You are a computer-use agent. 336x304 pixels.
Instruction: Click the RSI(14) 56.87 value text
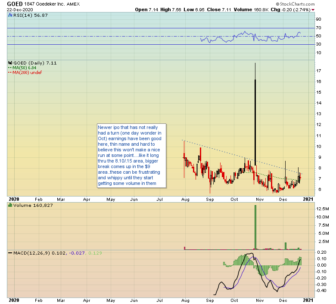point(31,15)
